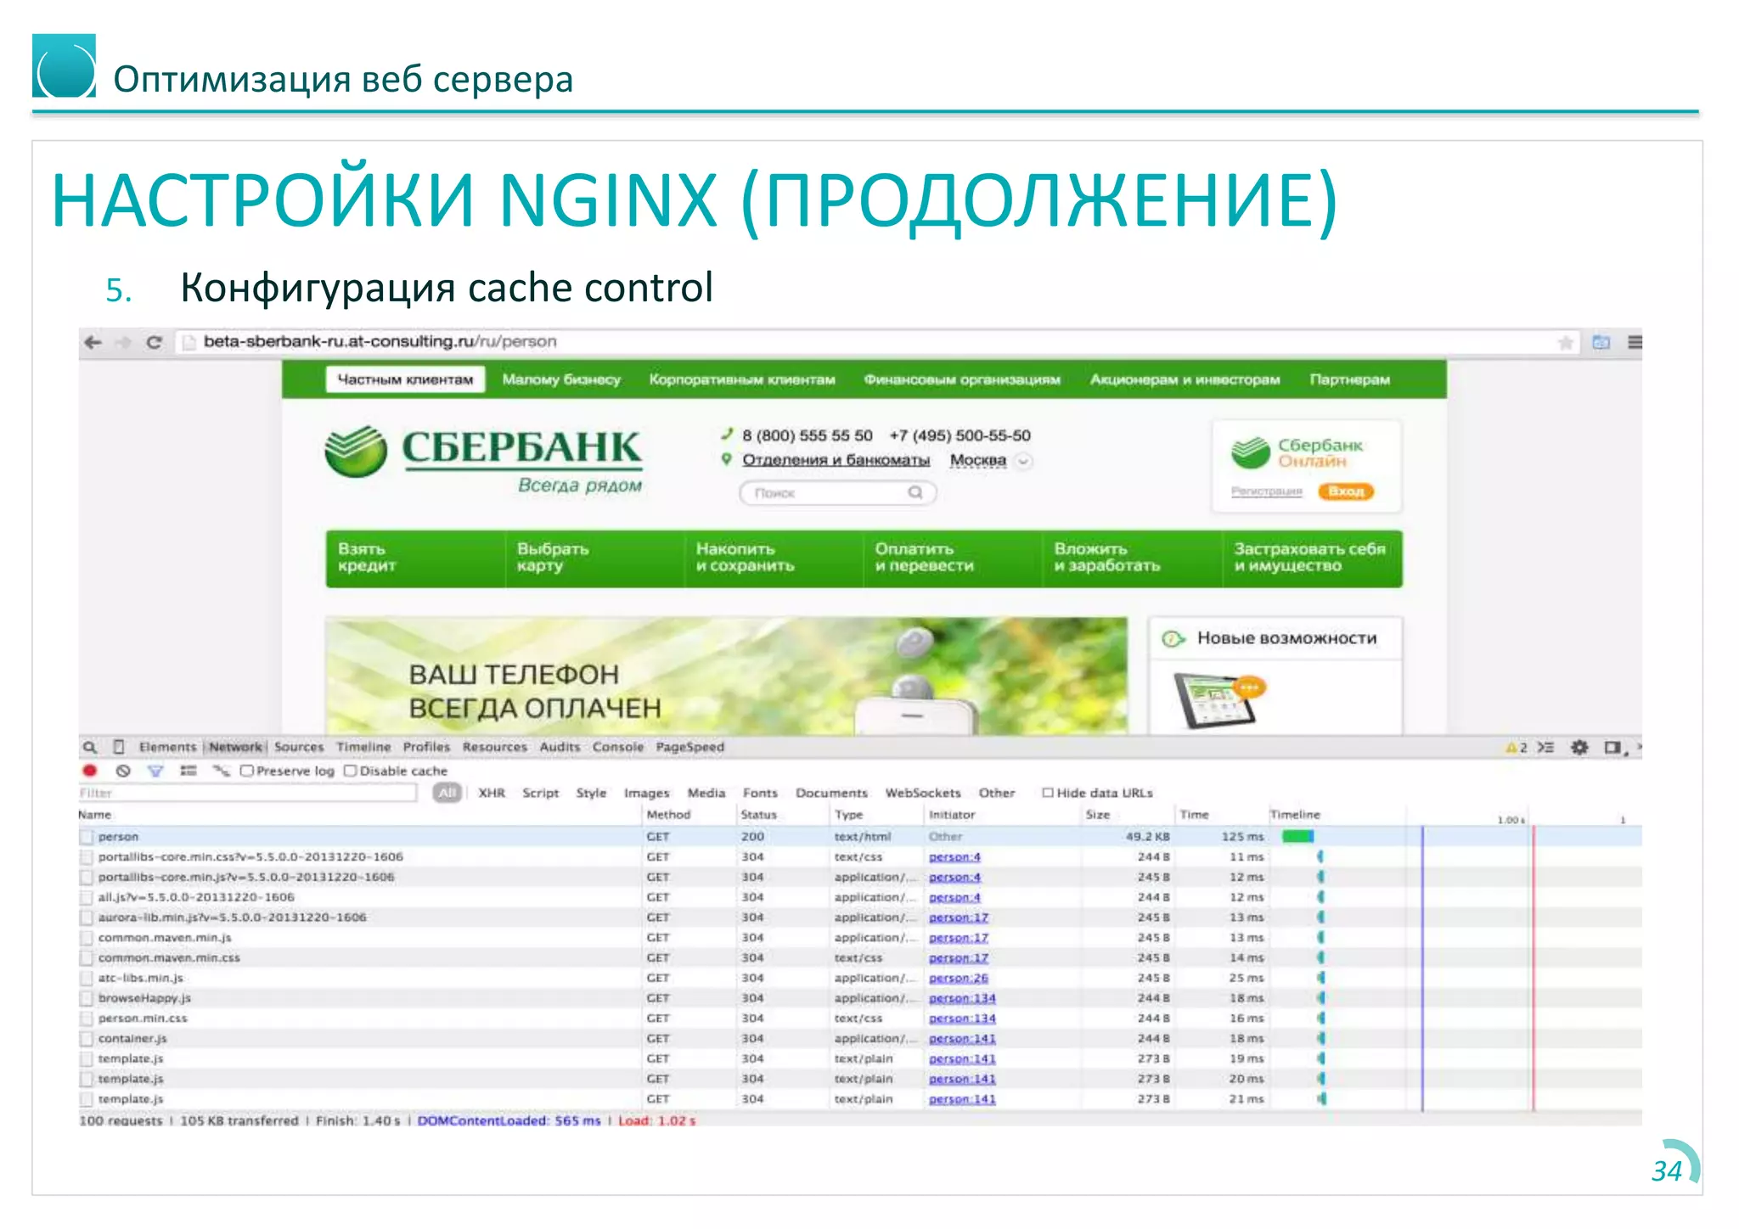Image resolution: width=1739 pixels, height=1229 pixels.
Task: Click the browser forward arrow
Action: tap(124, 342)
